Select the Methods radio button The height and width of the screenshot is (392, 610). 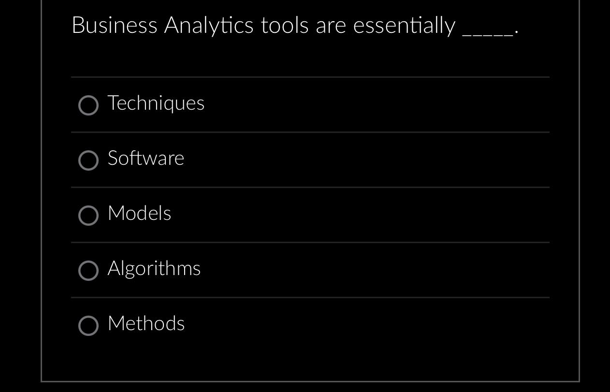coord(88,326)
